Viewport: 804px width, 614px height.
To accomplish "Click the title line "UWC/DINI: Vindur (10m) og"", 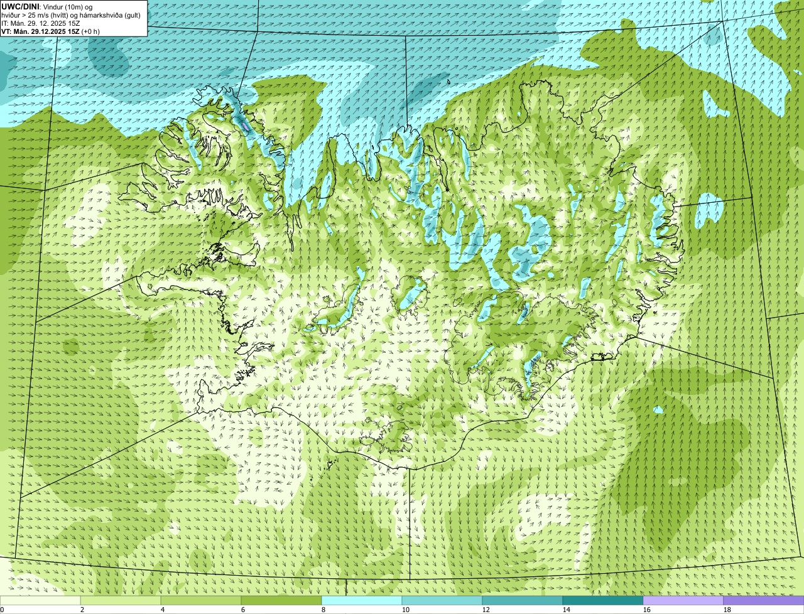I will tap(47, 6).
